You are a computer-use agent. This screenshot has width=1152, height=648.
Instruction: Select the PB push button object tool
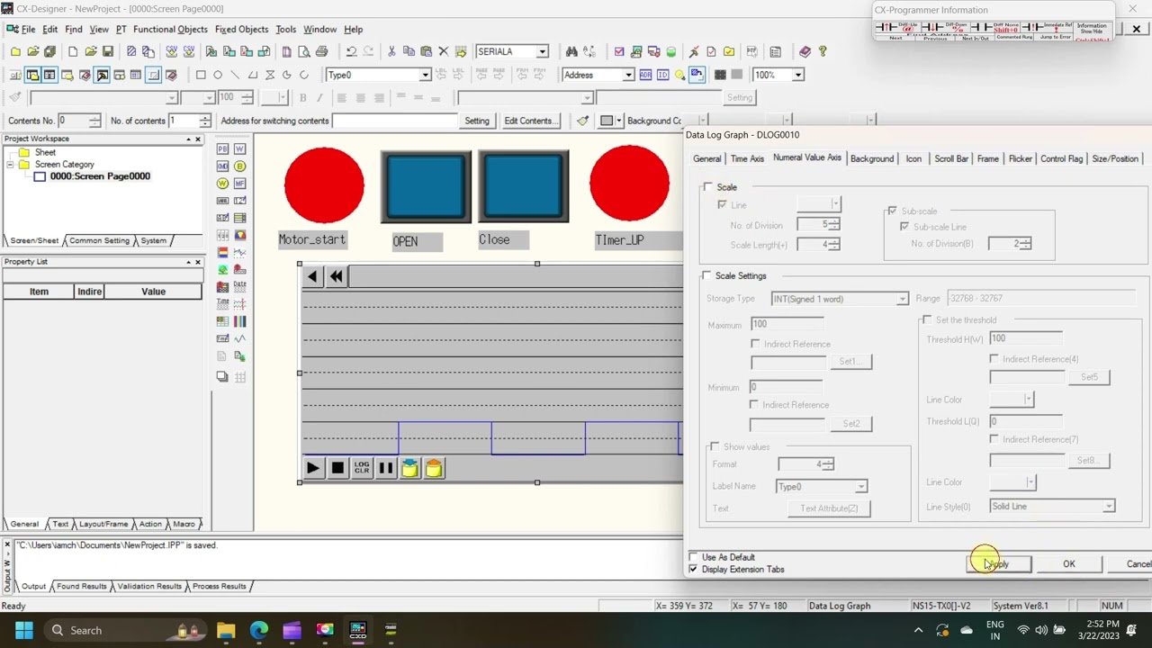coord(222,148)
